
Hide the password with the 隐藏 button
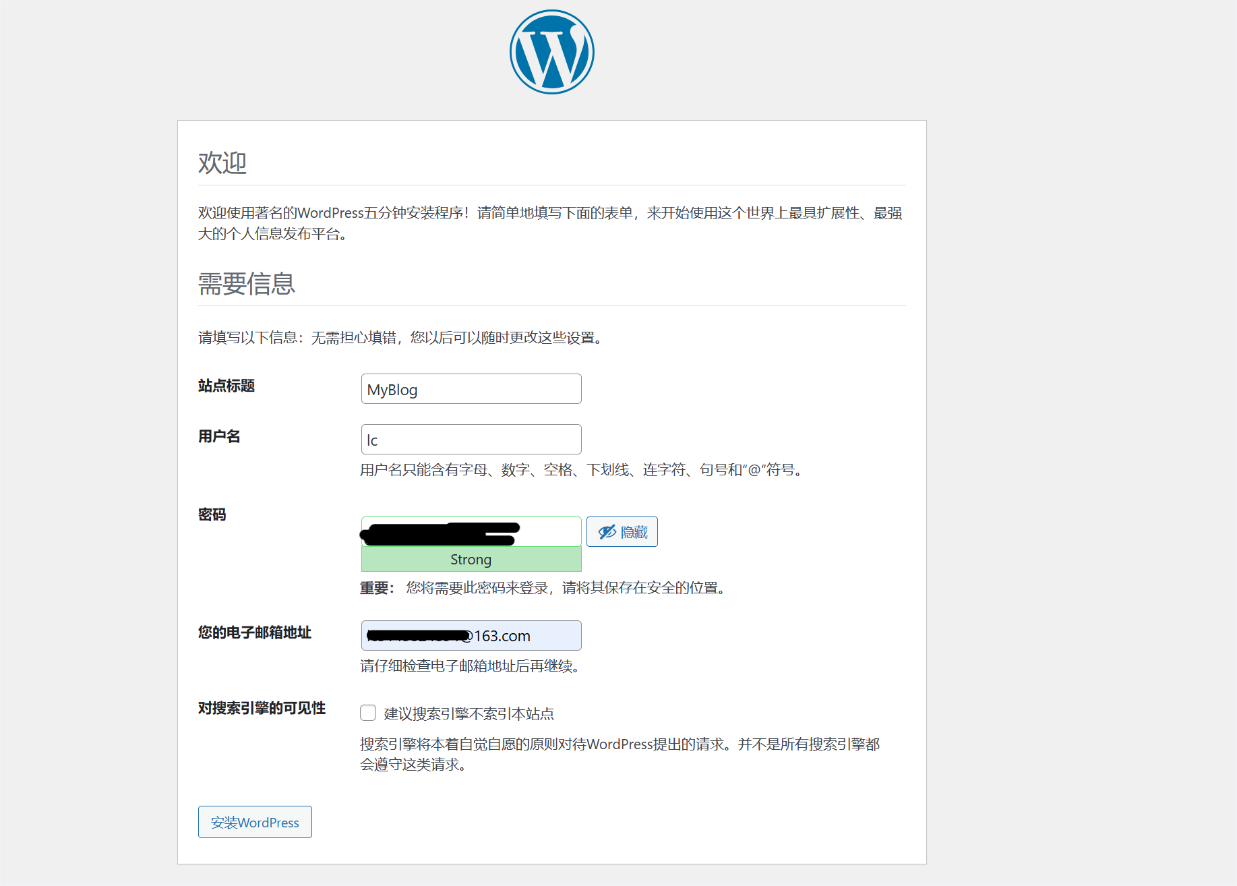pyautogui.click(x=622, y=531)
